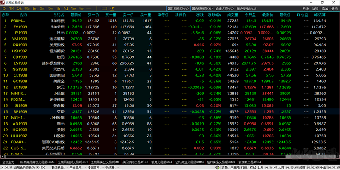
Task: Open the 选项 menu
Action: 315,8
